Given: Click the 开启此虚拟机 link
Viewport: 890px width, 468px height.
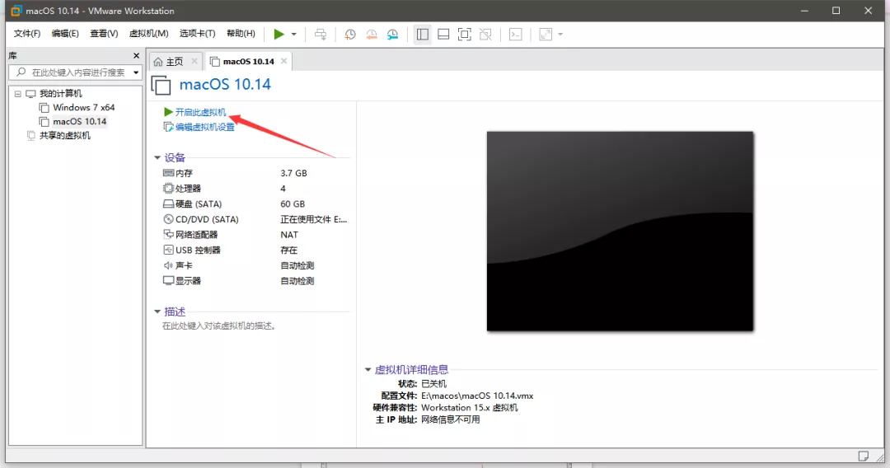Looking at the screenshot, I should [200, 112].
